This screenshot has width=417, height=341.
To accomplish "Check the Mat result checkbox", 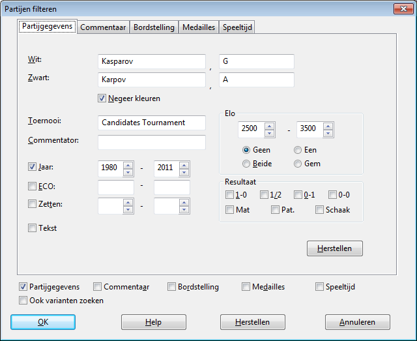I will [229, 210].
